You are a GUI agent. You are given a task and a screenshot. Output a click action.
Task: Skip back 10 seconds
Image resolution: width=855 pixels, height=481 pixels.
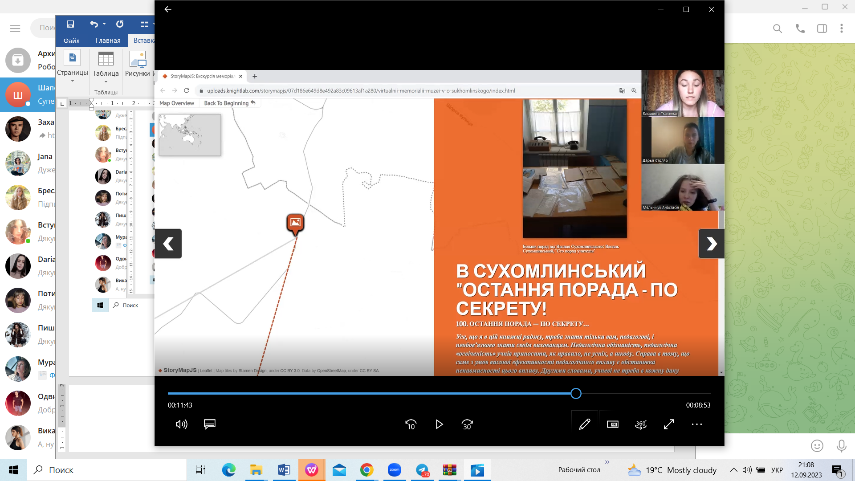pos(411,424)
